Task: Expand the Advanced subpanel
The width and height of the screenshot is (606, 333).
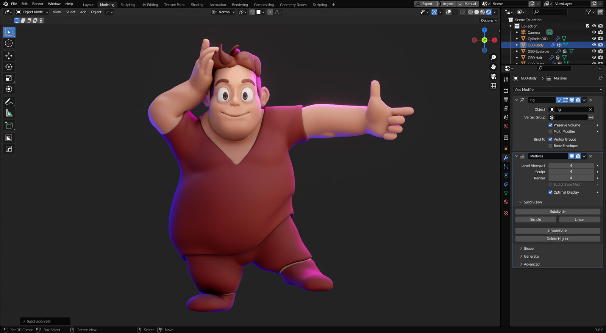Action: pos(531,265)
